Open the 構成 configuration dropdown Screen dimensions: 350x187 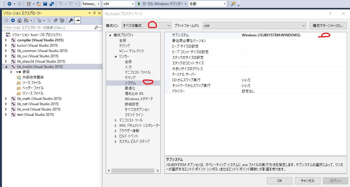coord(146,26)
